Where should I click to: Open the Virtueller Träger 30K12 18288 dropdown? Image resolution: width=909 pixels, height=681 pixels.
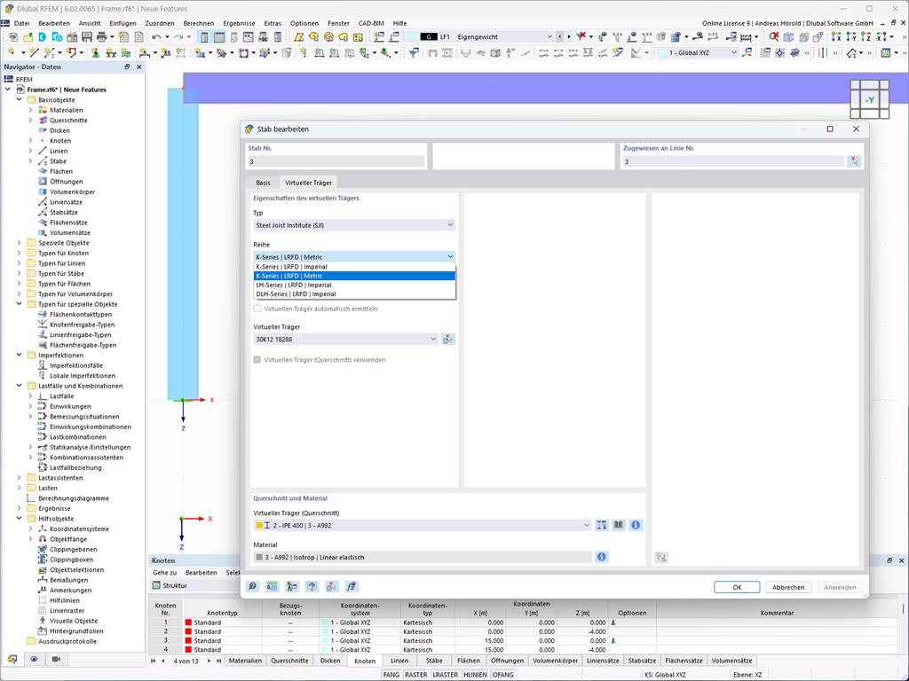click(x=345, y=340)
